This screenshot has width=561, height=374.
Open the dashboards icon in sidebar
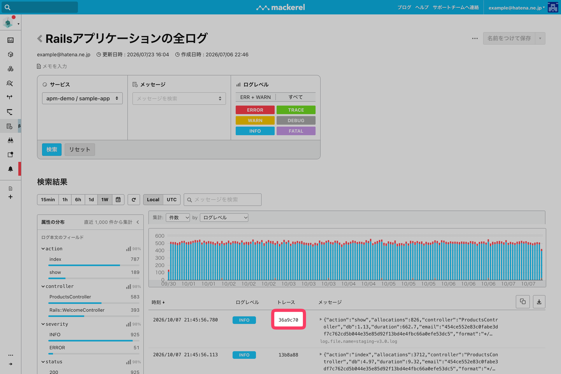tap(10, 40)
